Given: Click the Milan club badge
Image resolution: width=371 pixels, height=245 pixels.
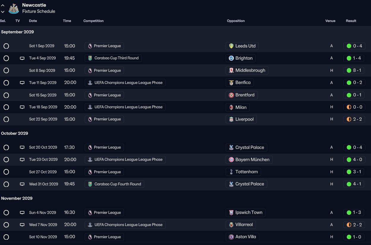Looking at the screenshot, I should pos(231,107).
